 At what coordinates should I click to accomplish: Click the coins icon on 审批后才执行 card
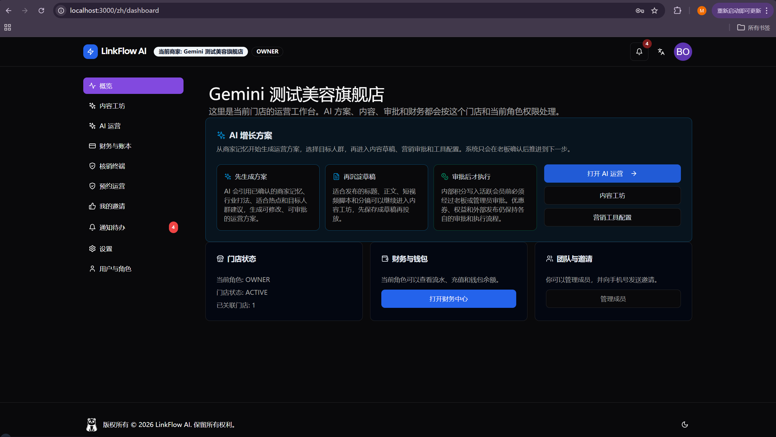click(445, 177)
